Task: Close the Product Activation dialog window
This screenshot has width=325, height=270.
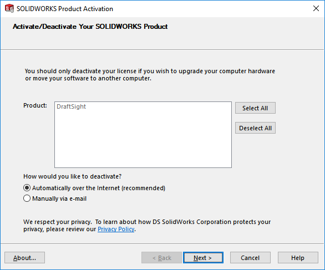Action: point(316,8)
